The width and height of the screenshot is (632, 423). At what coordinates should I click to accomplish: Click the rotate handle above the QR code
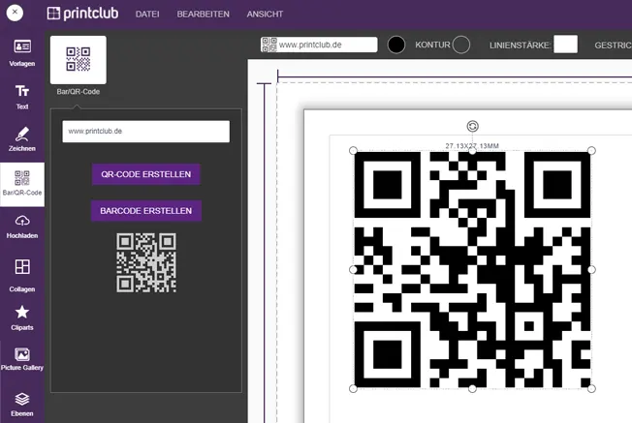[472, 126]
